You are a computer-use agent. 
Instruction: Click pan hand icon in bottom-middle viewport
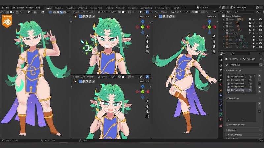point(147,106)
